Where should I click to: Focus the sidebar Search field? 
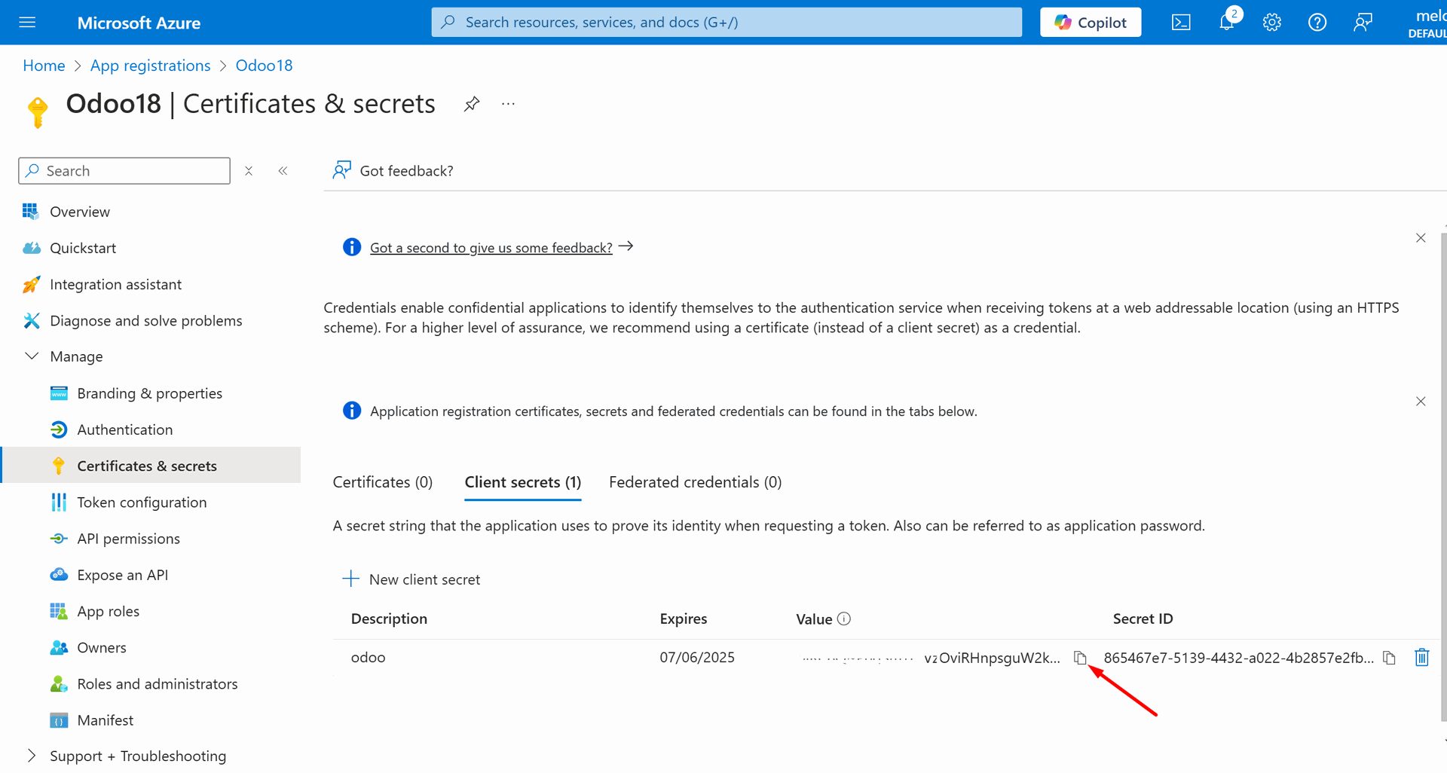click(124, 171)
